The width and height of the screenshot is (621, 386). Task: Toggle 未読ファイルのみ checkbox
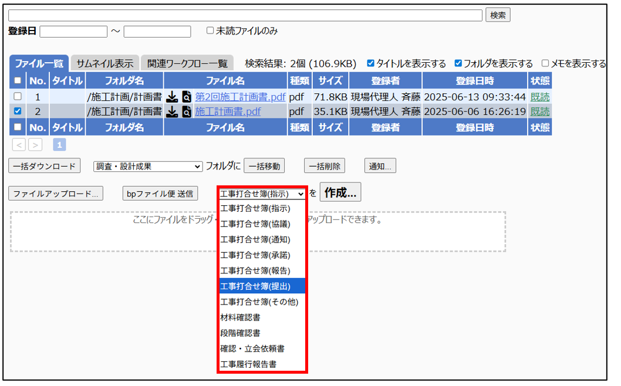(x=210, y=31)
